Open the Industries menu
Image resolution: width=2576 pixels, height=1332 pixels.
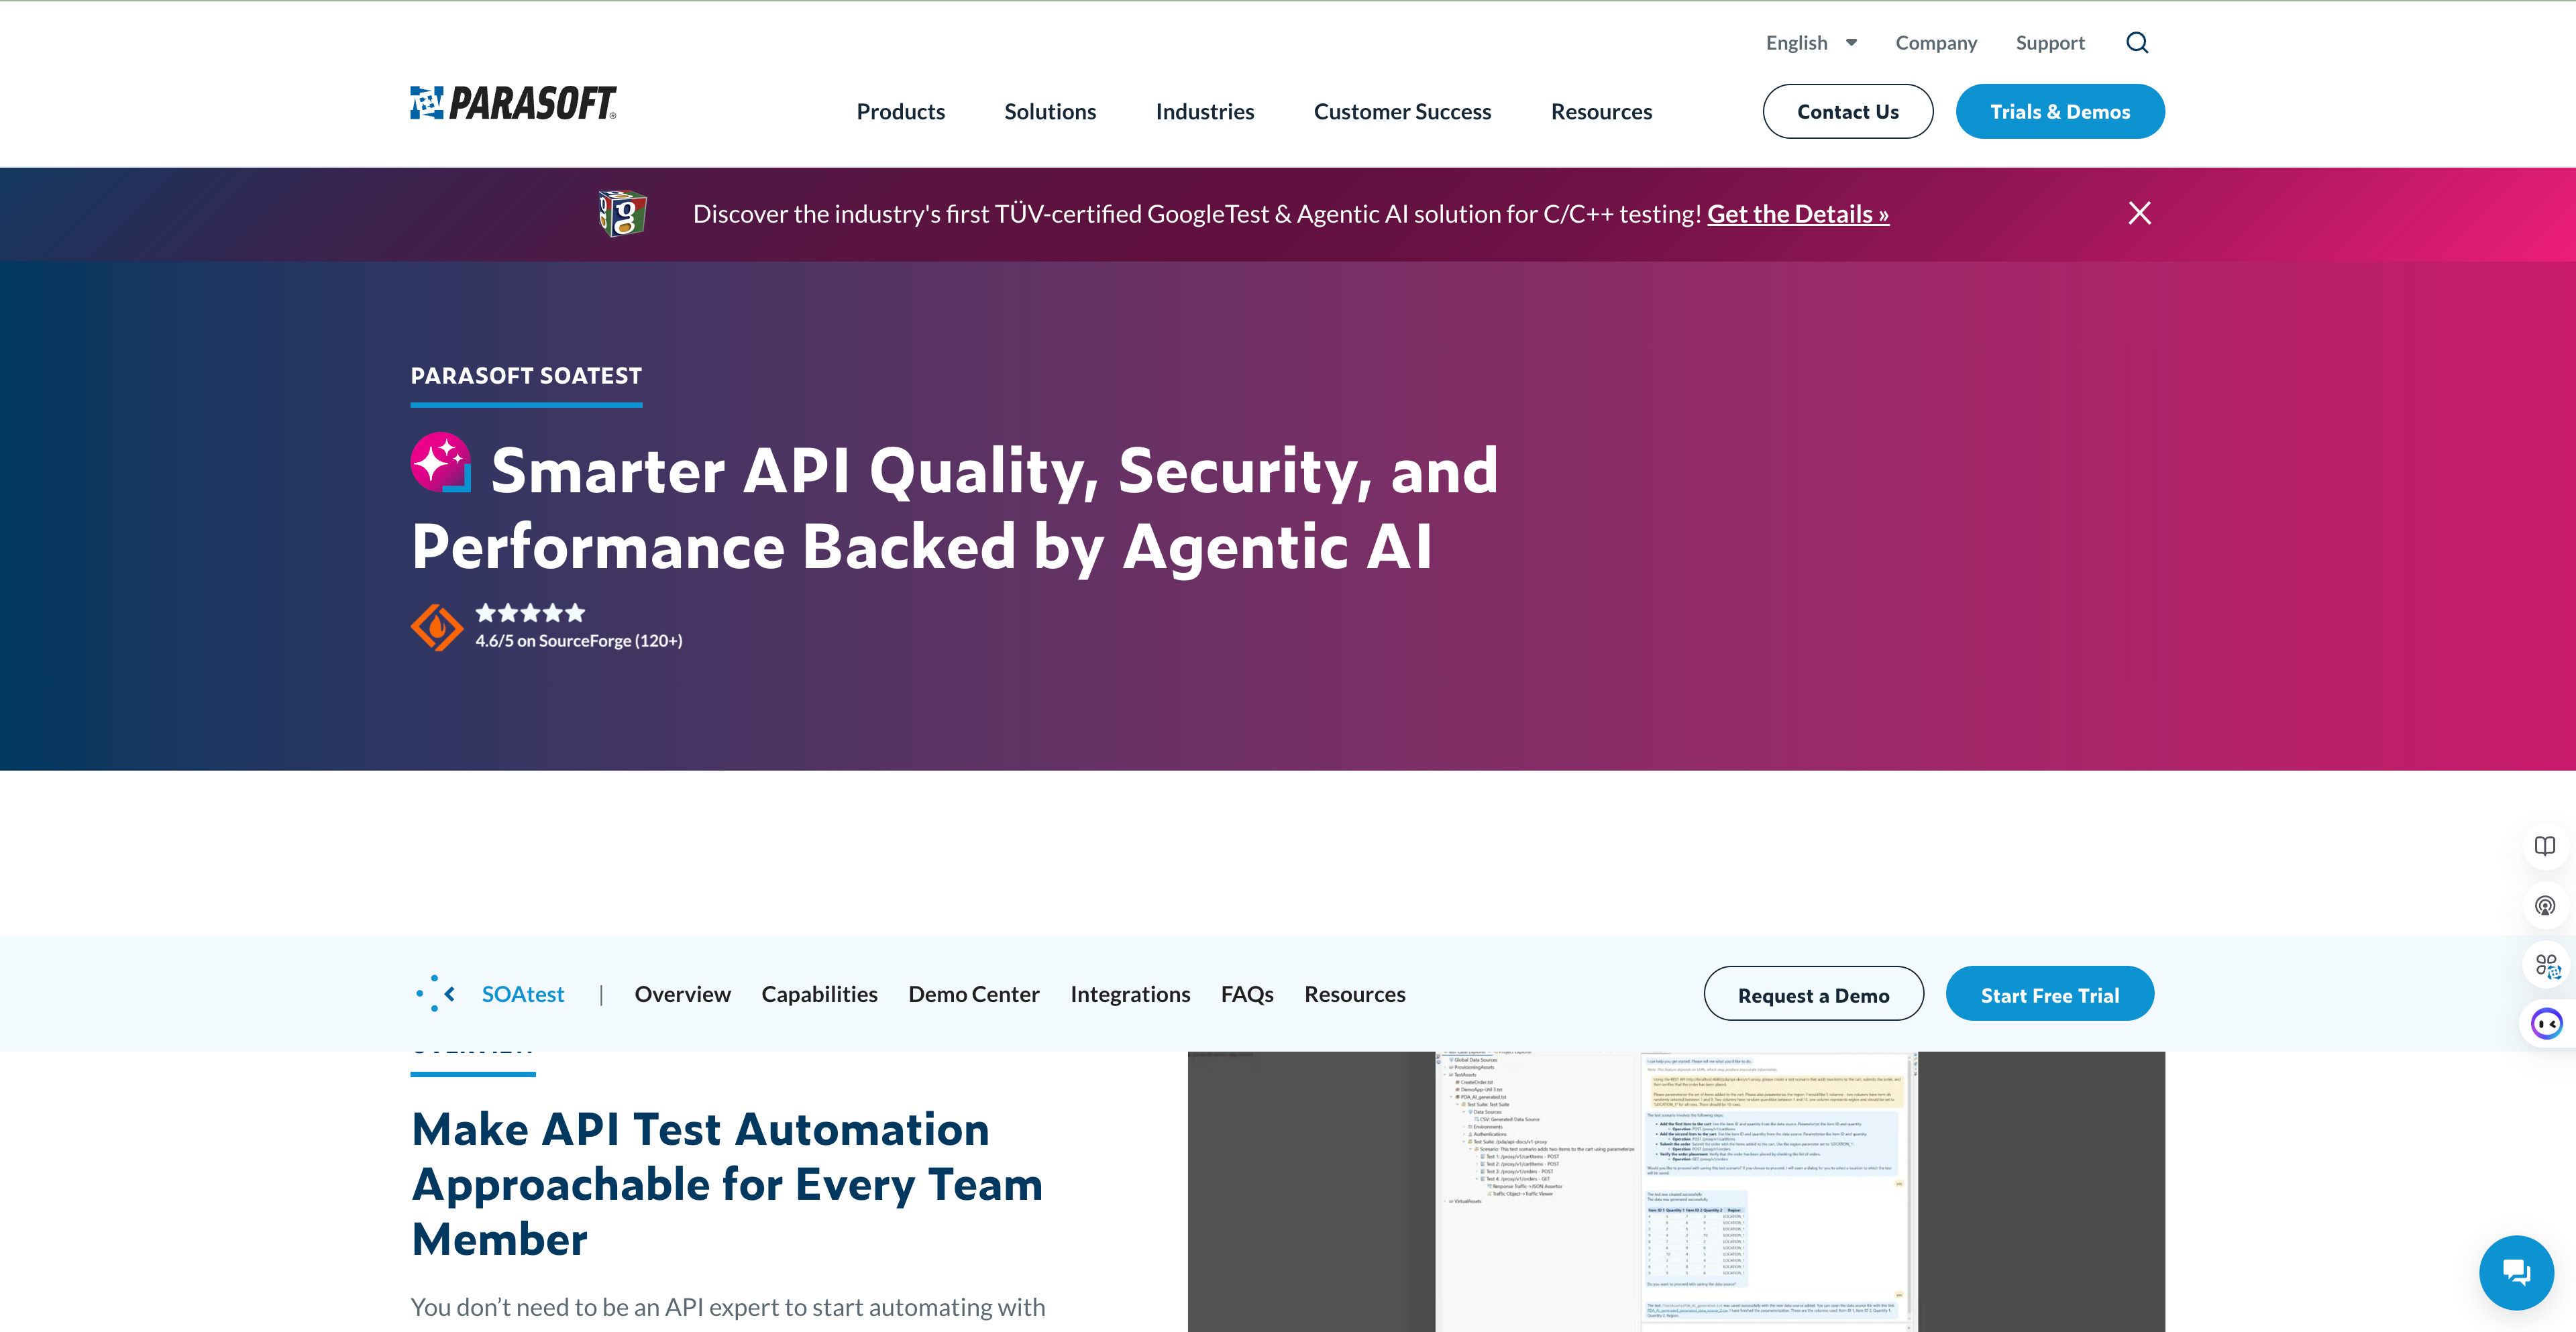coord(1205,112)
